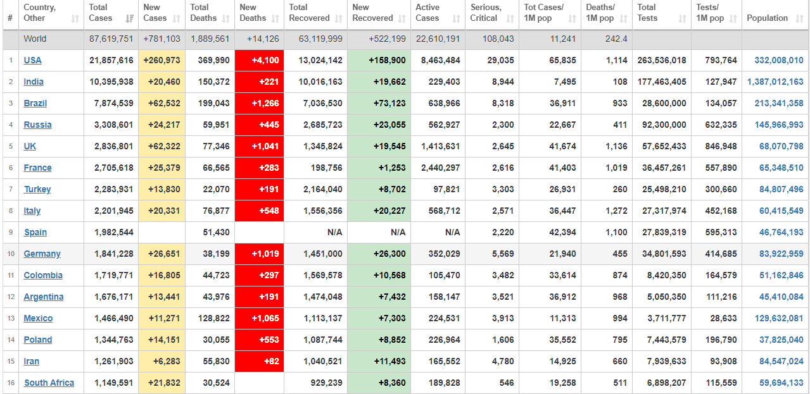Sort table by Active Cases icon
Image resolution: width=810 pixels, height=394 pixels.
click(457, 19)
